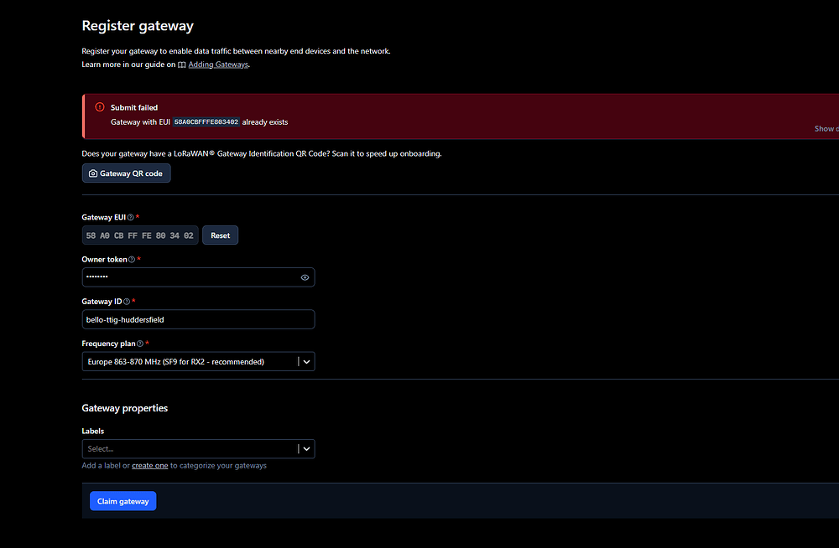Expand the Labels select dropdown
Image resolution: width=839 pixels, height=548 pixels.
click(x=306, y=449)
